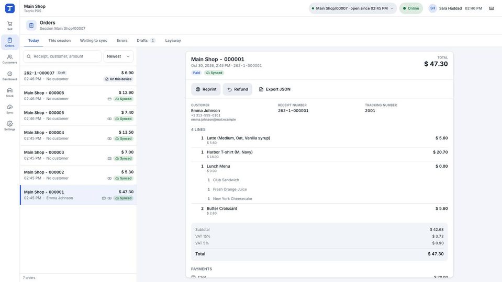Click the VAT 15% row
The height and width of the screenshot is (282, 502).
(319, 237)
